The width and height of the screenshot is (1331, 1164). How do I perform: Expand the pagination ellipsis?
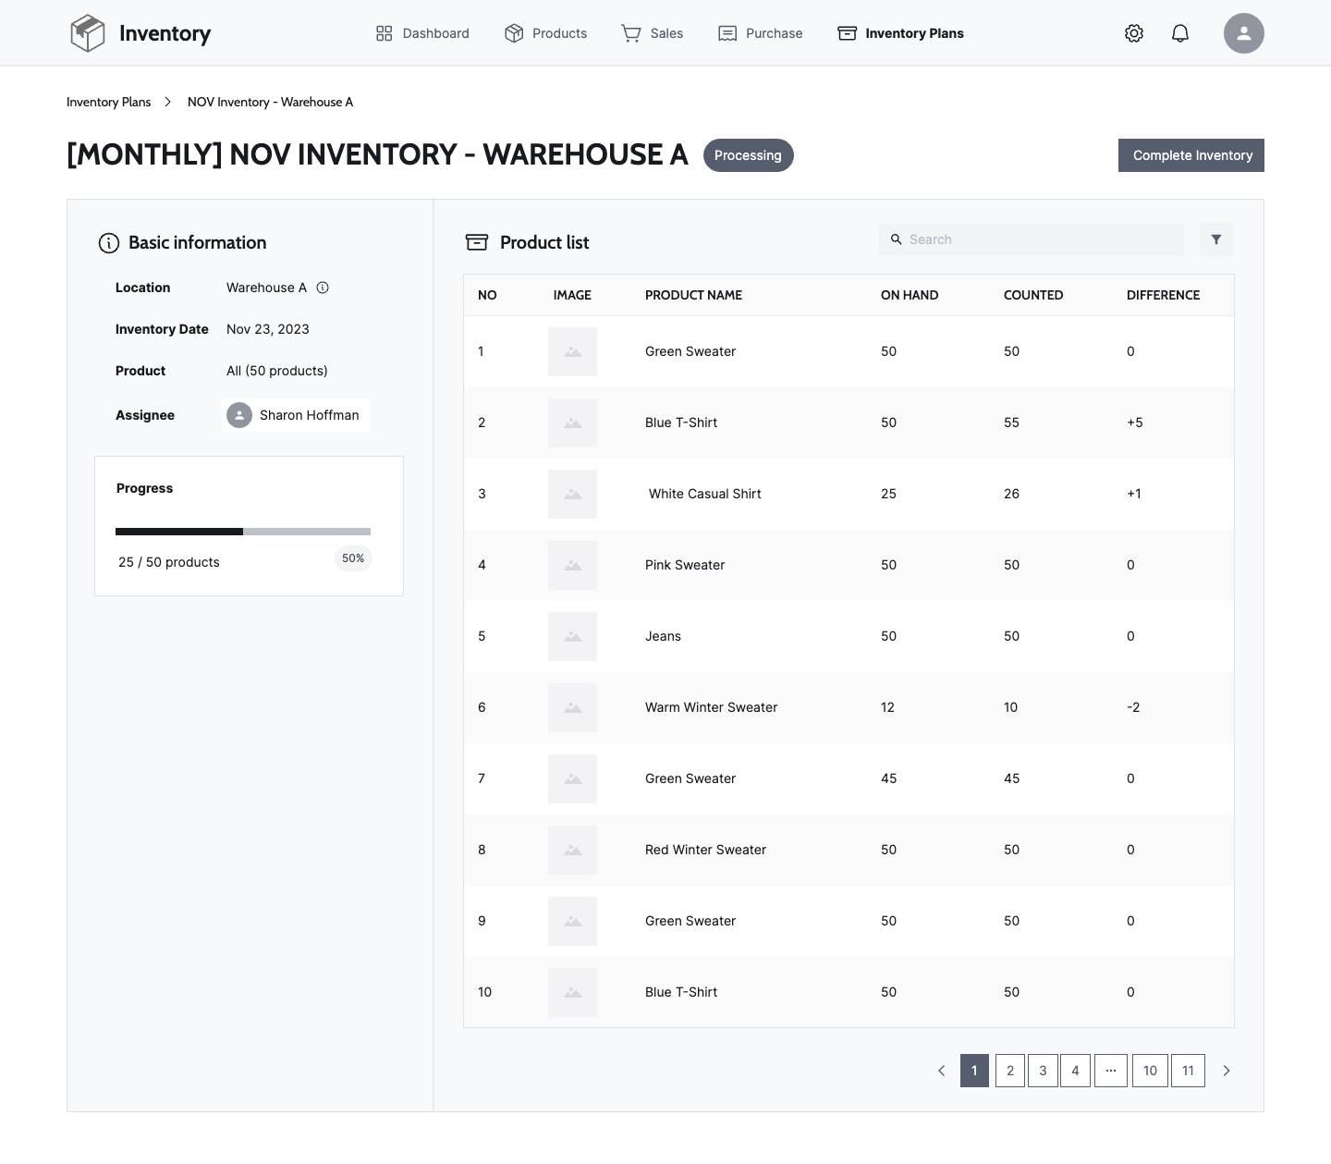point(1111,1071)
